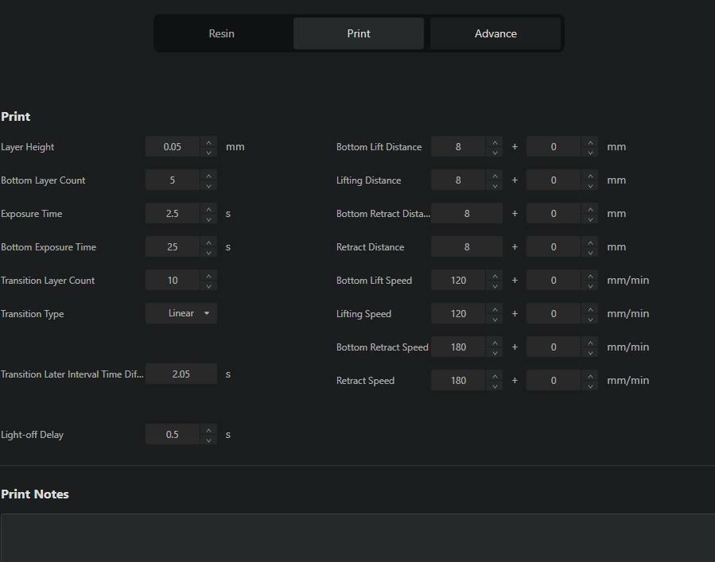This screenshot has height=562, width=715.
Task: Decrease Bottom Layer Count with down arrow
Action: pos(208,185)
